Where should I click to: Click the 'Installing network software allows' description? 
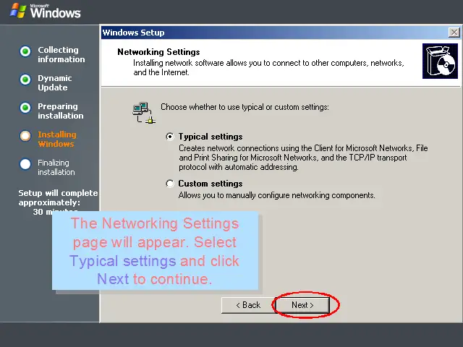268,67
